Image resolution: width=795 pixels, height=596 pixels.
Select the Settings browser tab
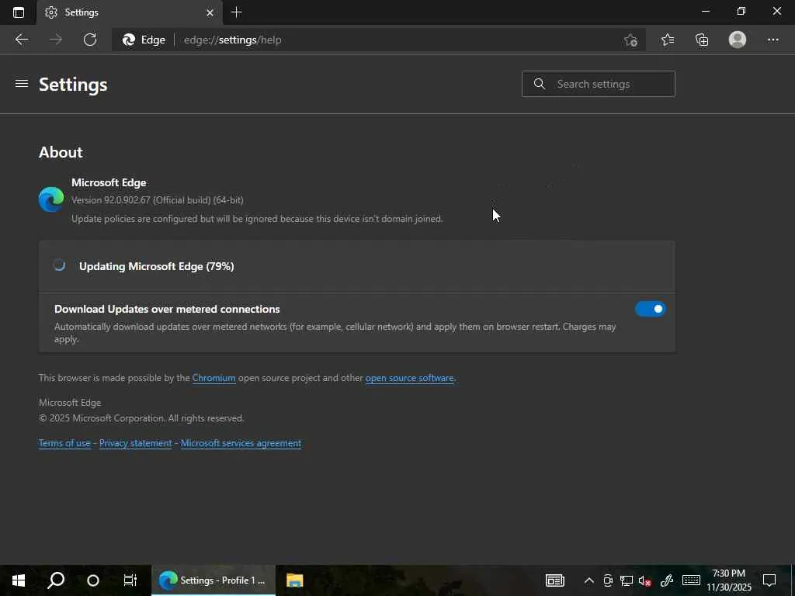click(x=130, y=12)
